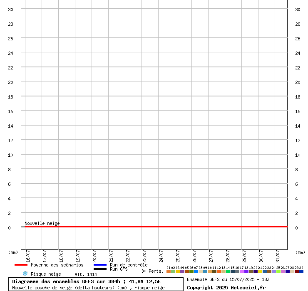Image resolution: width=308 pixels, height=291 pixels.
Task: Select the blue perturbation 30 swatch
Action: coord(301,271)
